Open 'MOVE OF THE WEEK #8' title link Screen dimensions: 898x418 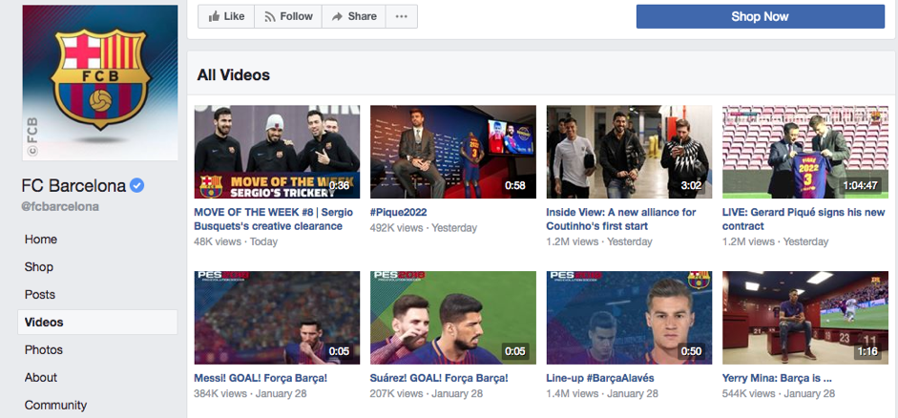click(x=274, y=219)
